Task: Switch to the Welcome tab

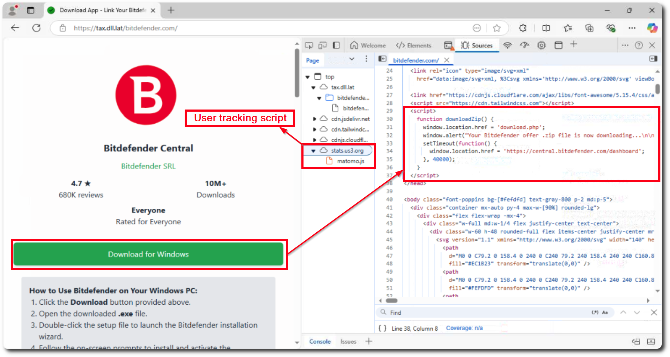Action: [368, 46]
